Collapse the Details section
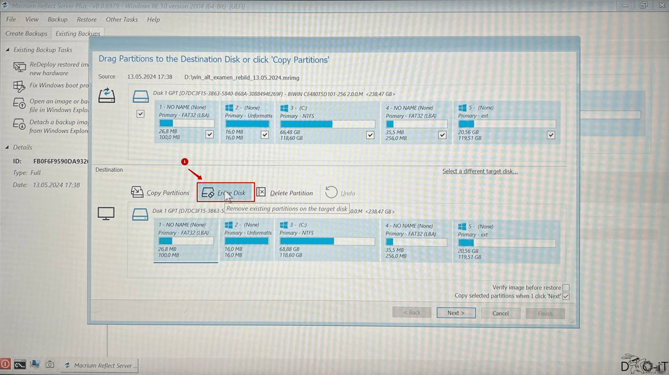The width and height of the screenshot is (669, 375). click(7, 147)
